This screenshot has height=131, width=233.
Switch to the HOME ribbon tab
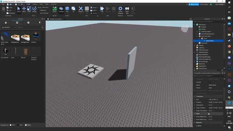pos(28,4)
